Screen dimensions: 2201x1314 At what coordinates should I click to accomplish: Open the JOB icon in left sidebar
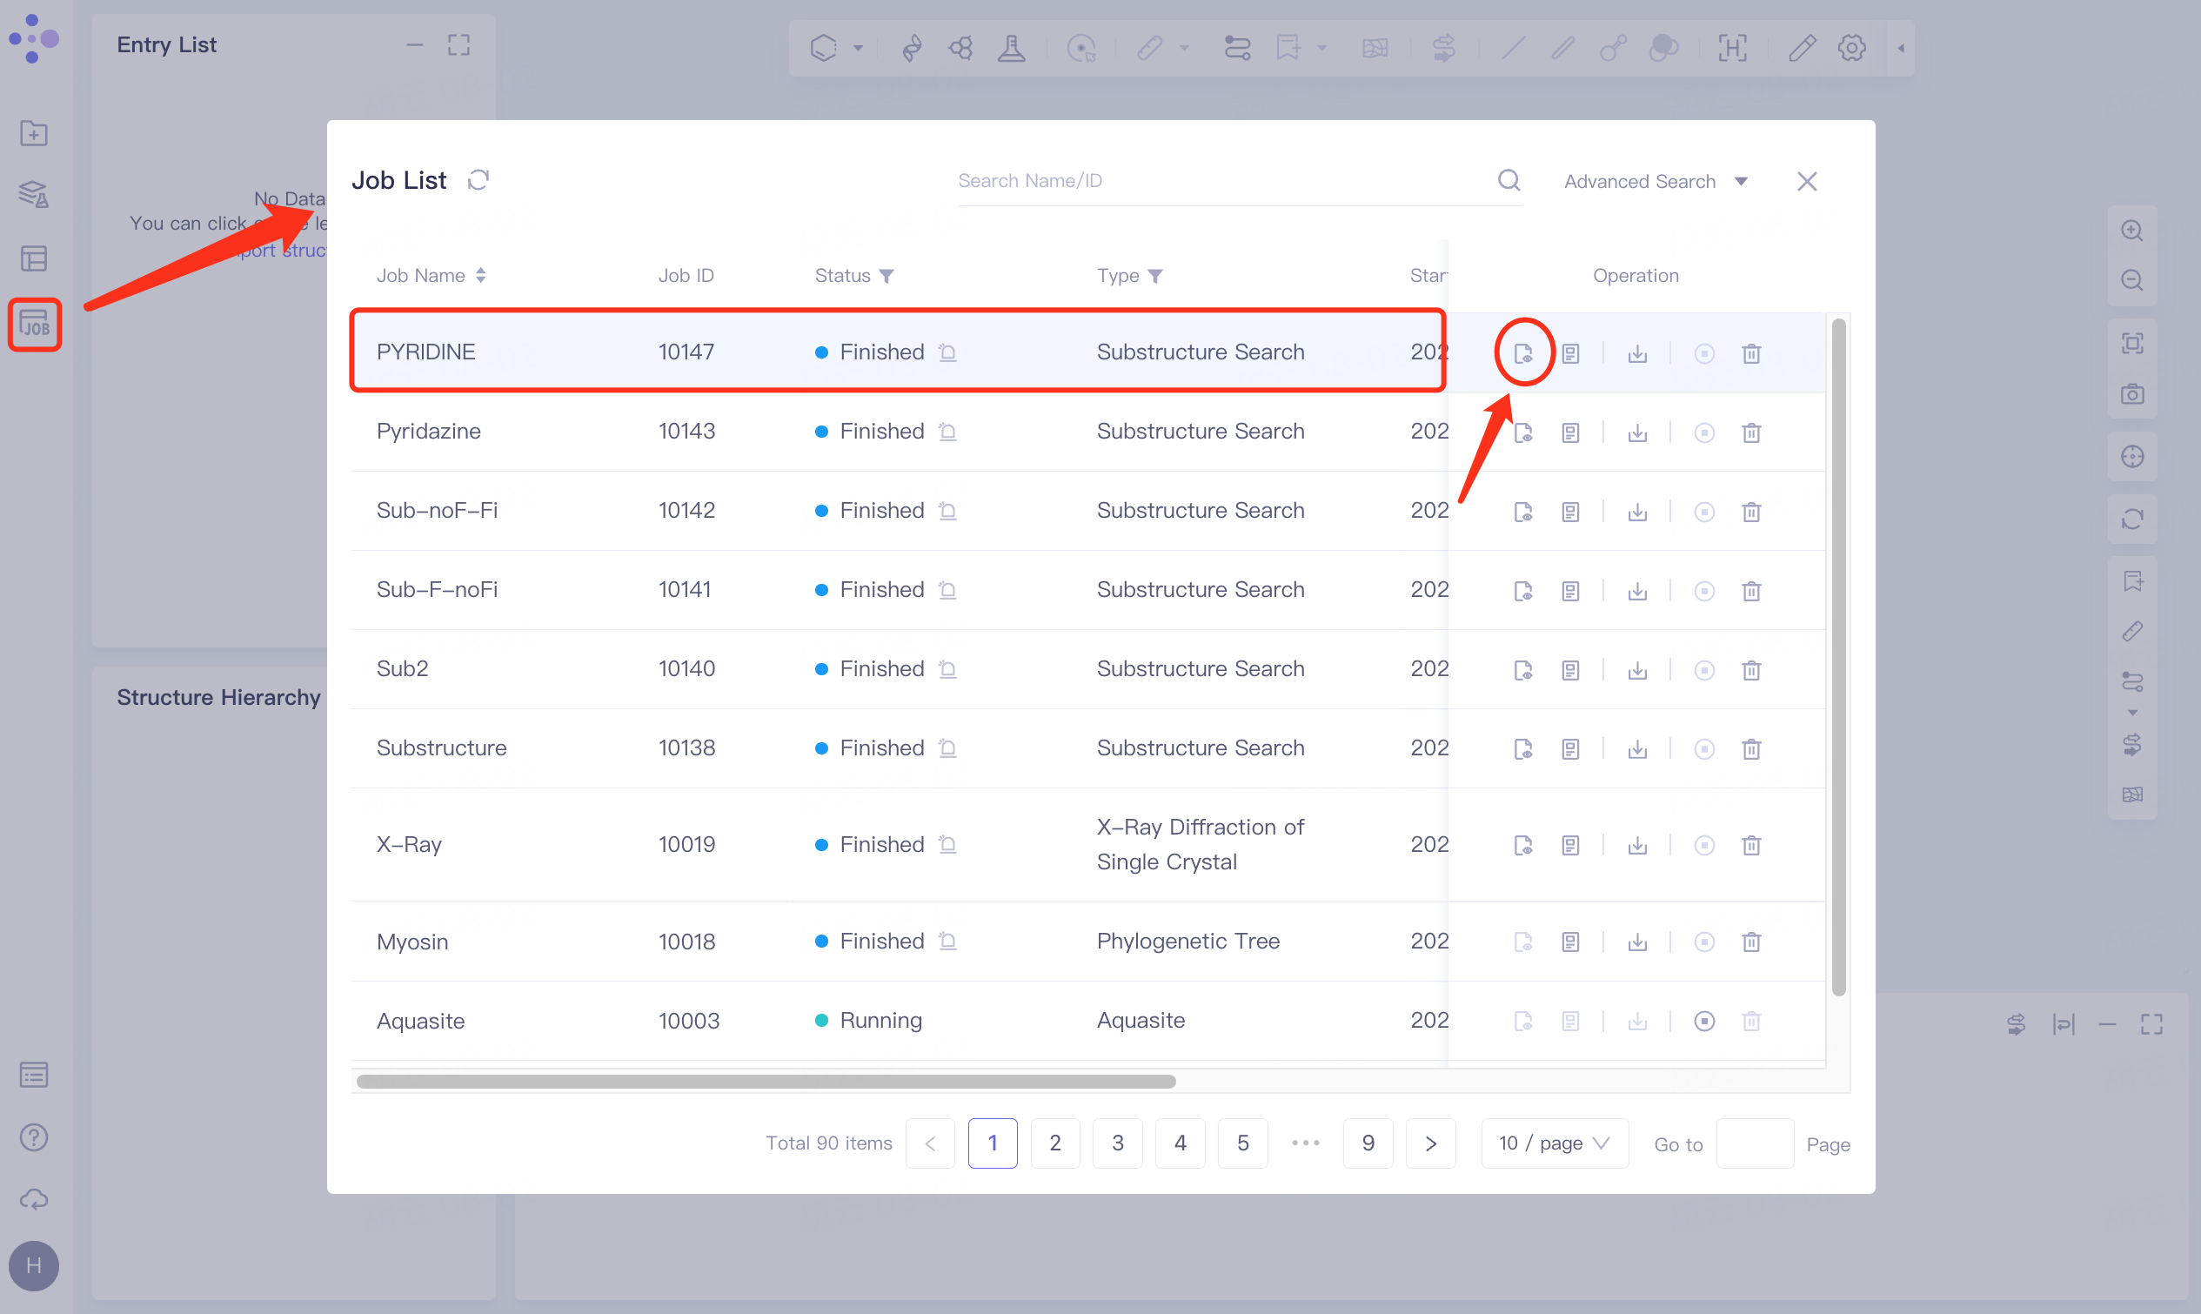point(35,325)
